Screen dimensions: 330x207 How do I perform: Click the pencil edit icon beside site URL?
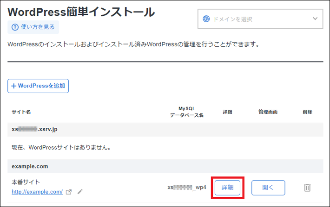pyautogui.click(x=80, y=191)
